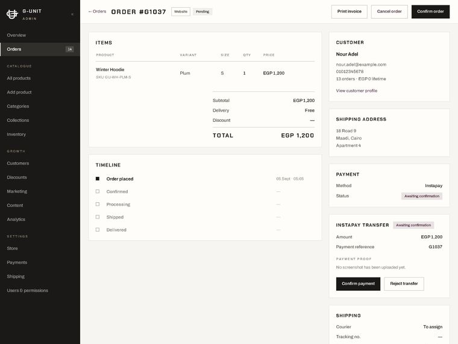Image resolution: width=458 pixels, height=344 pixels.
Task: Click the Order placed timeline marker
Action: [x=98, y=179]
